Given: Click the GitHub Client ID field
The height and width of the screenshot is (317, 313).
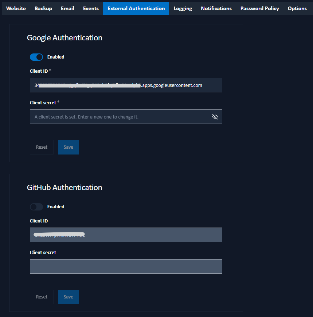Looking at the screenshot, I should [126, 235].
